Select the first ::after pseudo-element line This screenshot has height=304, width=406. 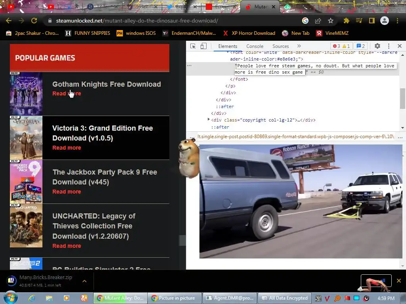(x=225, y=106)
